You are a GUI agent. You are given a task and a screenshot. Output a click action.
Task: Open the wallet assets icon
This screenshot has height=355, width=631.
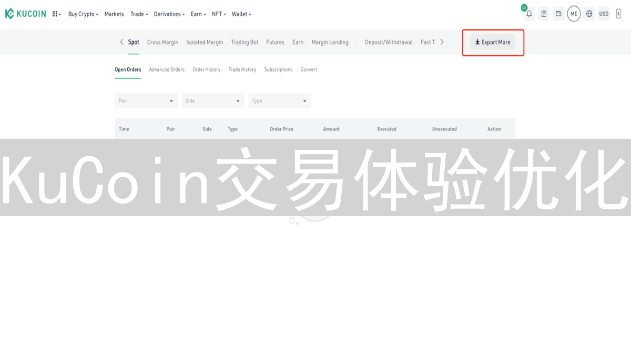(558, 14)
